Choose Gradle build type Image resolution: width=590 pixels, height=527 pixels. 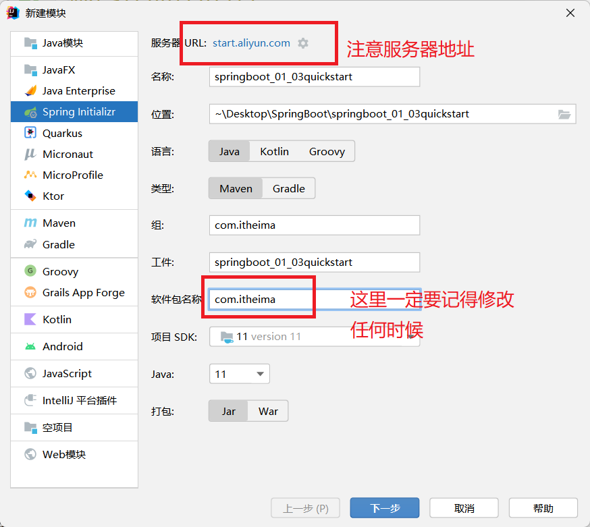pos(289,188)
